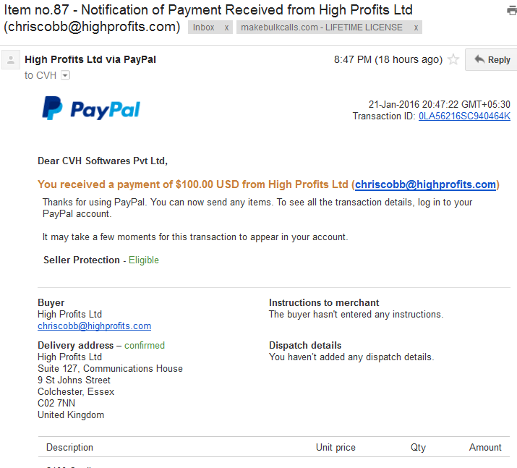Click the 8:47 PM timestamp
517x468 pixels.
pos(388,59)
